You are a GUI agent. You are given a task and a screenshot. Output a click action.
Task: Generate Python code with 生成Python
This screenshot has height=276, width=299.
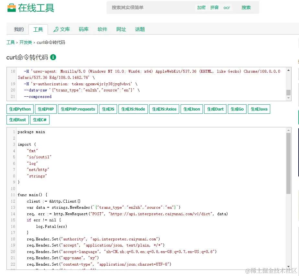point(20,109)
